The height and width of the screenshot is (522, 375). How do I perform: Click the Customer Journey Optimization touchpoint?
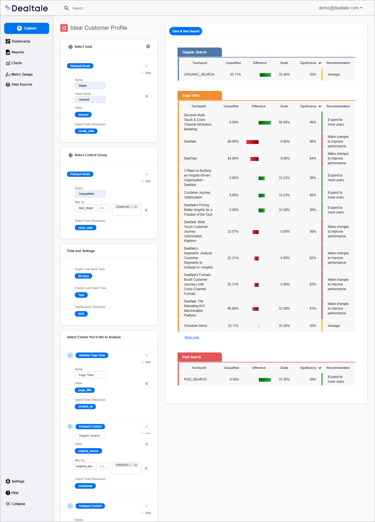[x=197, y=195]
